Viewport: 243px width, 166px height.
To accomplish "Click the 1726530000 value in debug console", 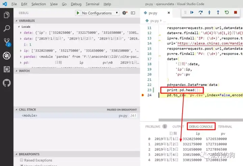I will tap(216, 139).
